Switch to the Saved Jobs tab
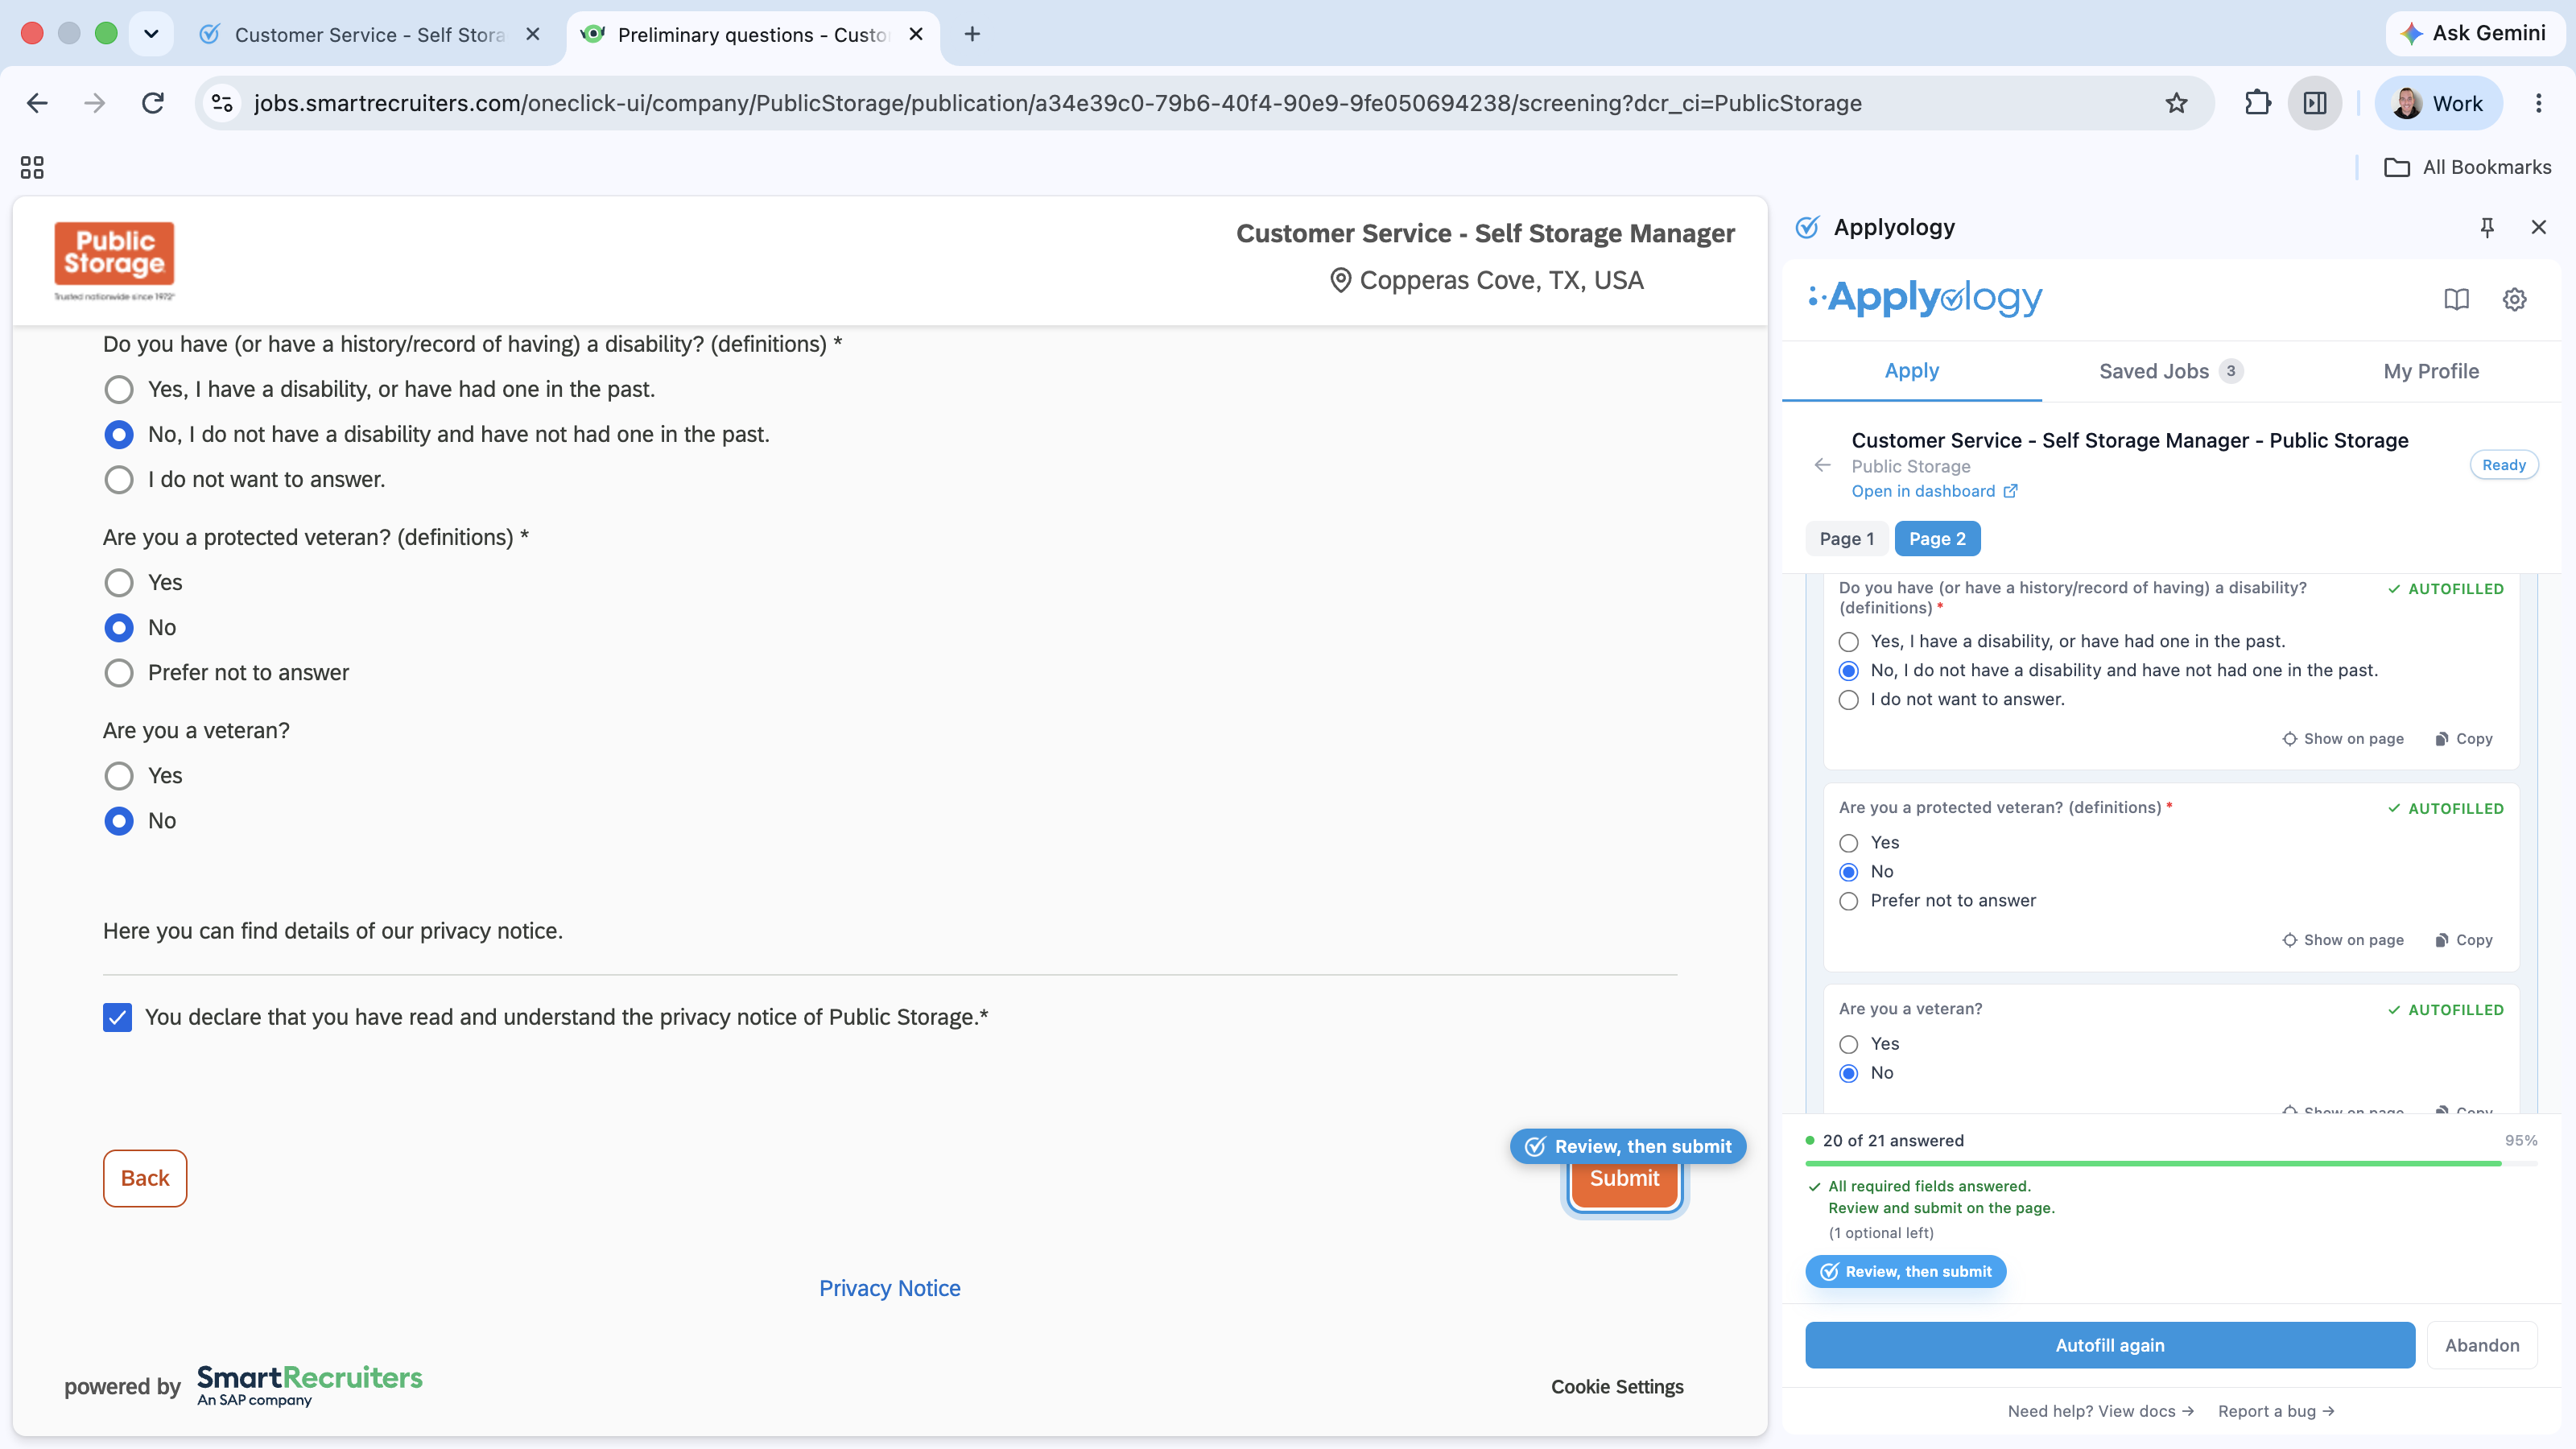 click(2170, 371)
